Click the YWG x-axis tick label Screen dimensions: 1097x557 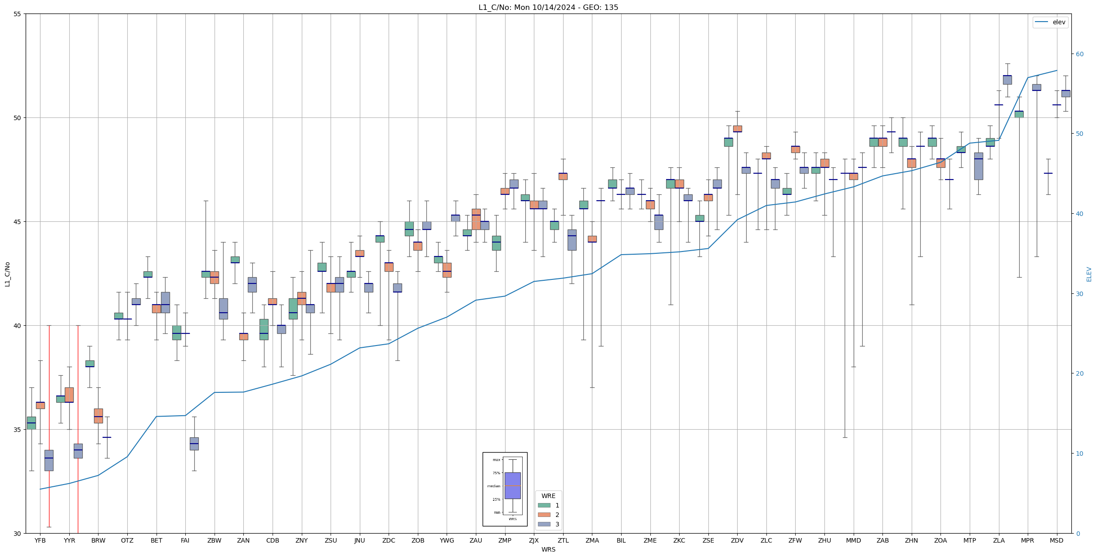pos(447,540)
